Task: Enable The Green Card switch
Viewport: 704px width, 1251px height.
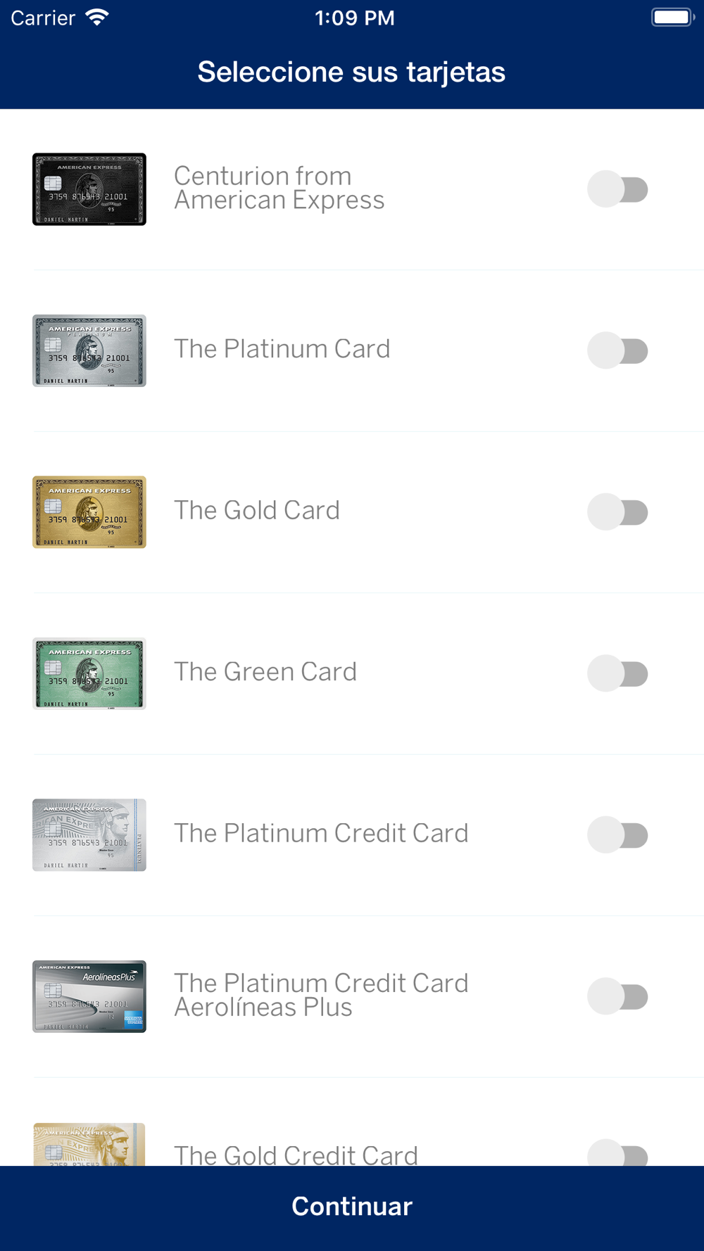Action: [x=618, y=673]
